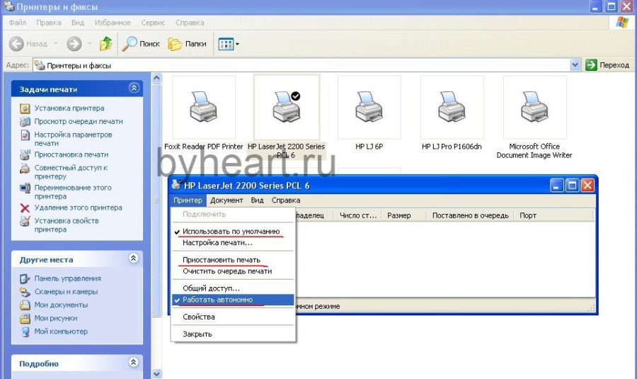Click Удаление этого принтера red X icon
This screenshot has height=379, width=637.
[25, 208]
